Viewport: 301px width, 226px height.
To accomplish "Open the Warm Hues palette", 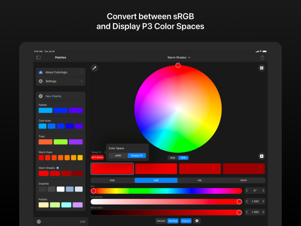I will tap(61, 156).
